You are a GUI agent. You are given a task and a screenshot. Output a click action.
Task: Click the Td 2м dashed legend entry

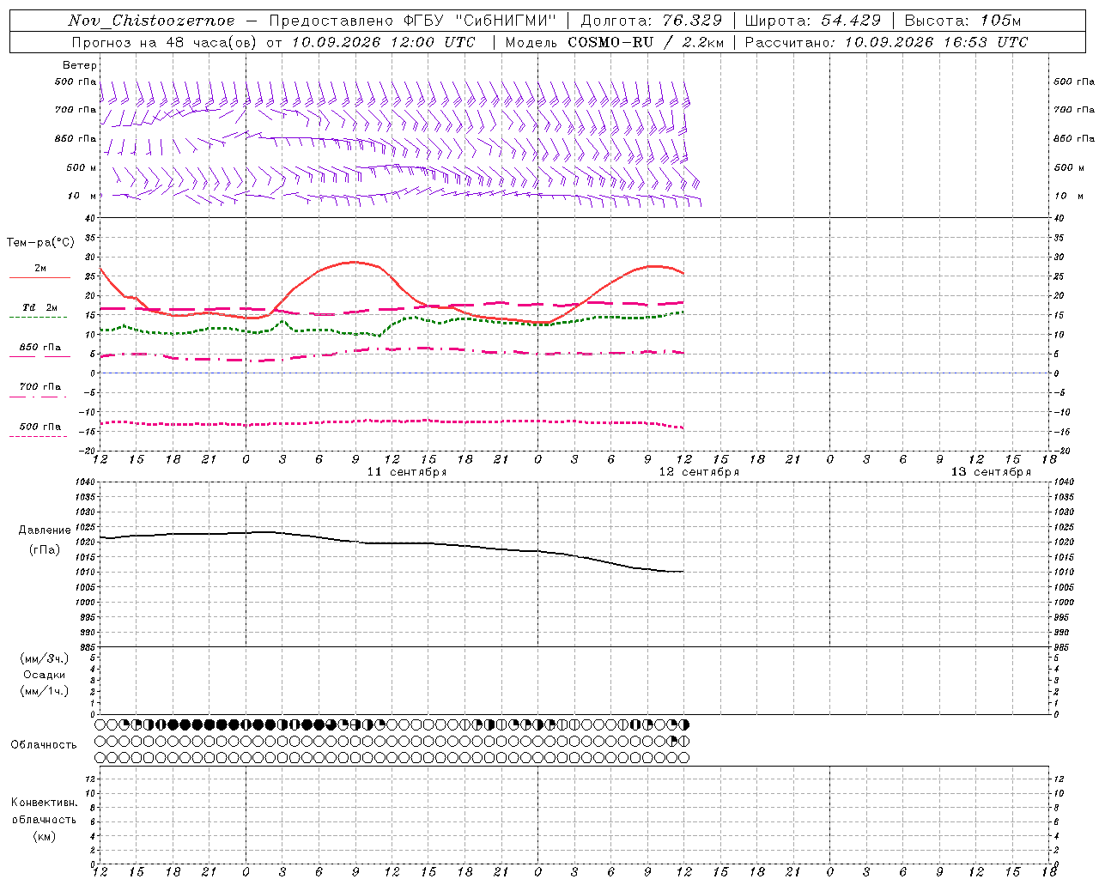click(39, 312)
